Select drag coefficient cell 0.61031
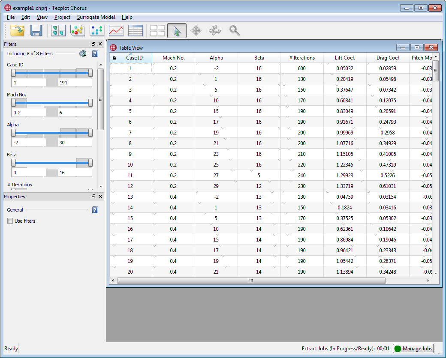This screenshot has height=358, width=446. 388,186
